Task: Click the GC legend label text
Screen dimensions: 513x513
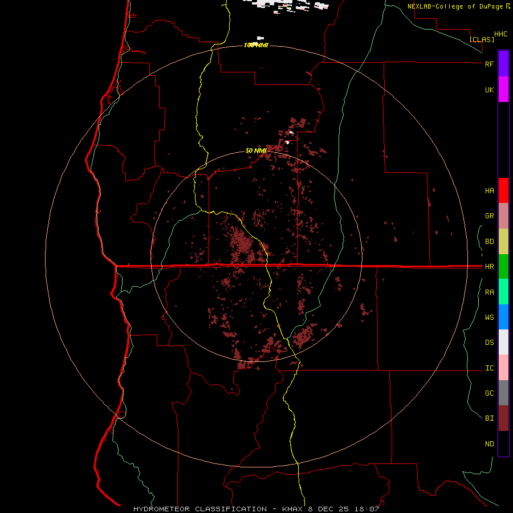Action: 489,393
